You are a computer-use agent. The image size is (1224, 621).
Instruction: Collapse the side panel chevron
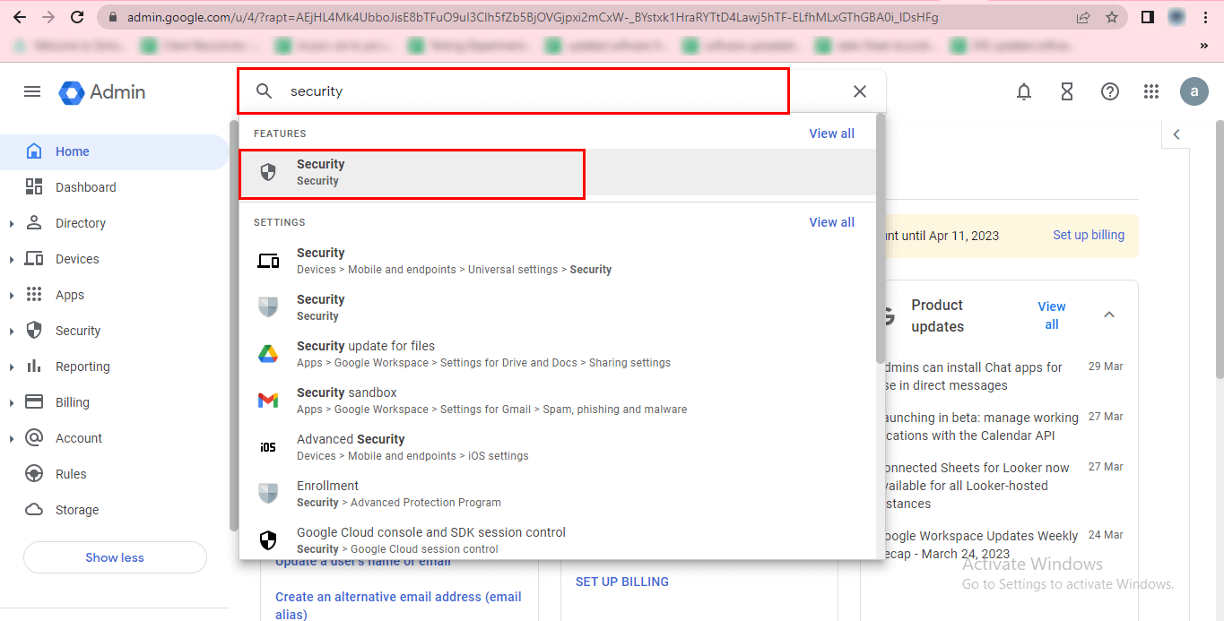coord(1176,134)
